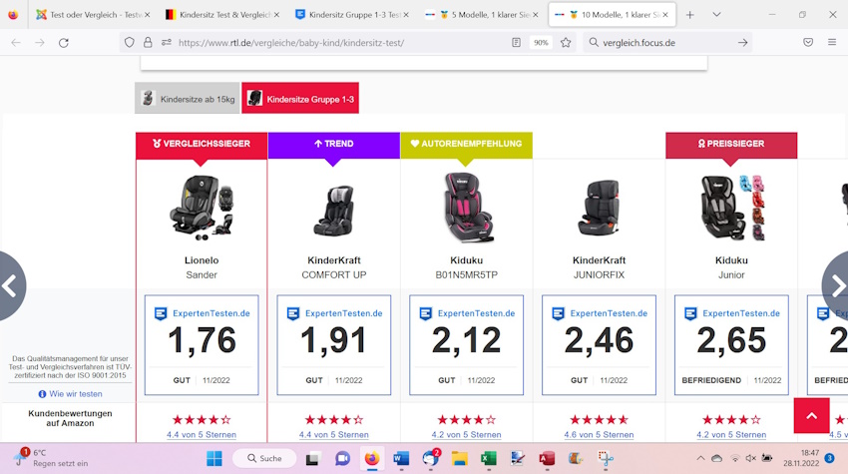Show hidden system tray icons
Viewport: 848px width, 474px height.
(x=700, y=458)
